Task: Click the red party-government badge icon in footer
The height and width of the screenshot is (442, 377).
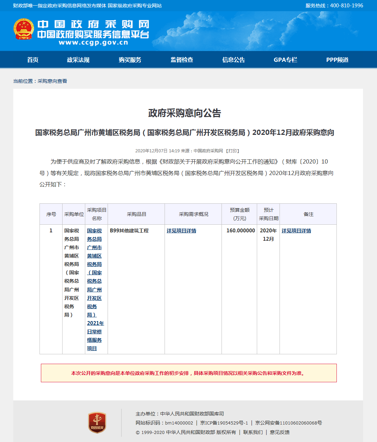Action: tap(97, 423)
